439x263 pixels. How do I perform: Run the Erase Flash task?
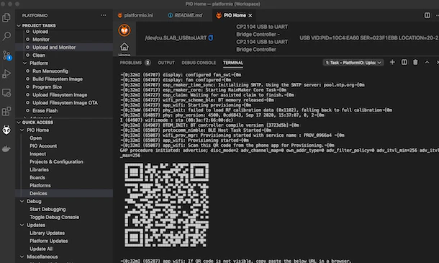pos(45,110)
